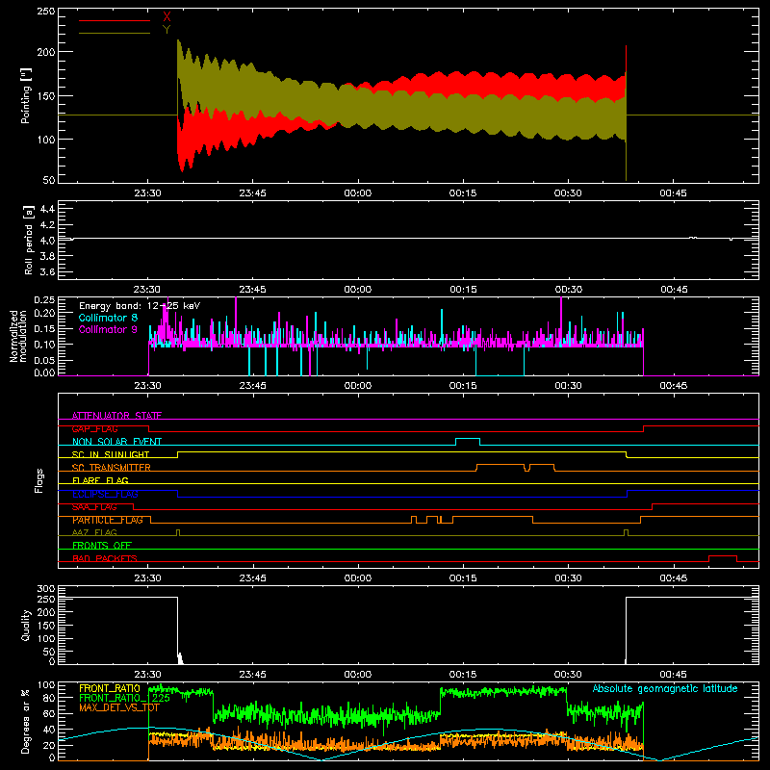Click 00:45 time label under Pointing plot
The image size is (770, 770).
tap(673, 193)
